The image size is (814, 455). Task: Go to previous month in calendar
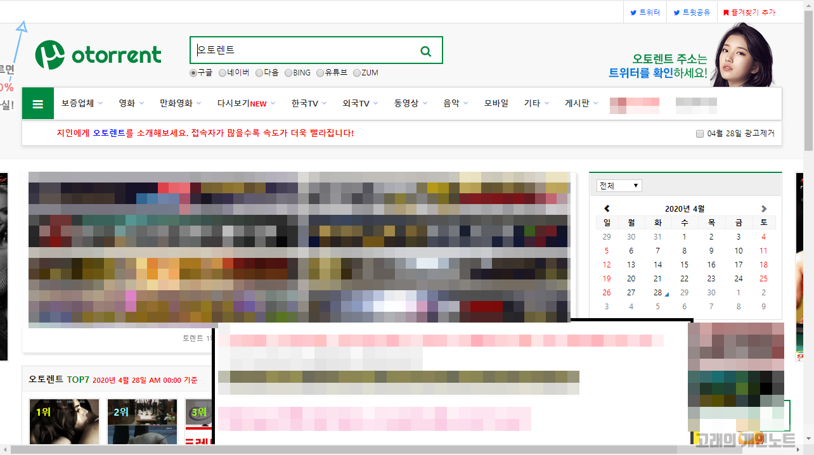tap(607, 208)
